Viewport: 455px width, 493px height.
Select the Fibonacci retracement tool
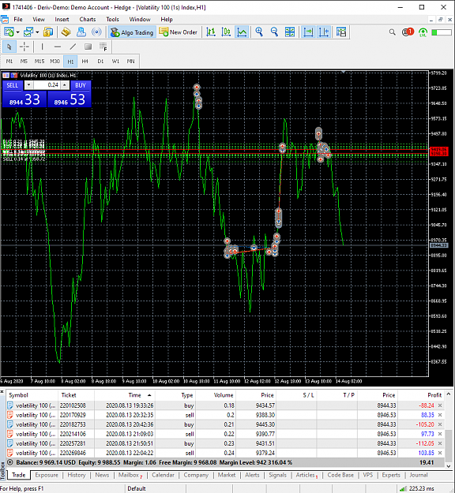103,47
